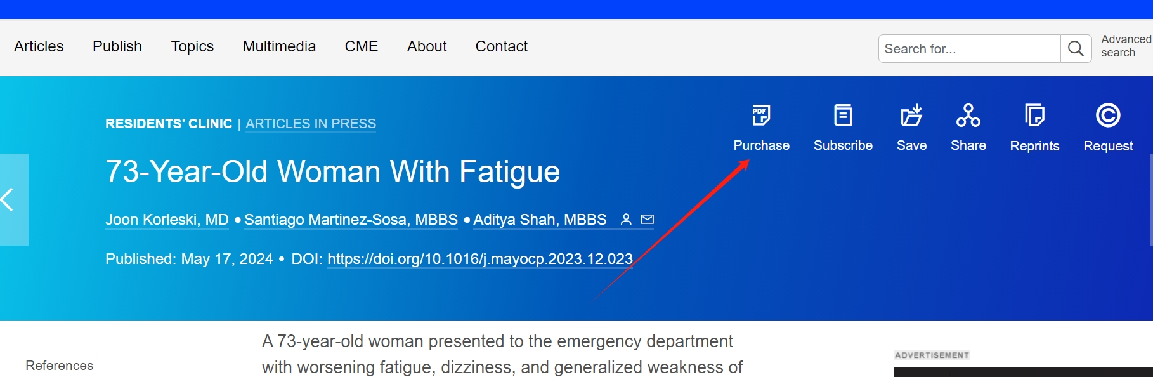Viewport: 1153px width, 377px height.
Task: Click the author email envelope icon
Action: (x=647, y=220)
